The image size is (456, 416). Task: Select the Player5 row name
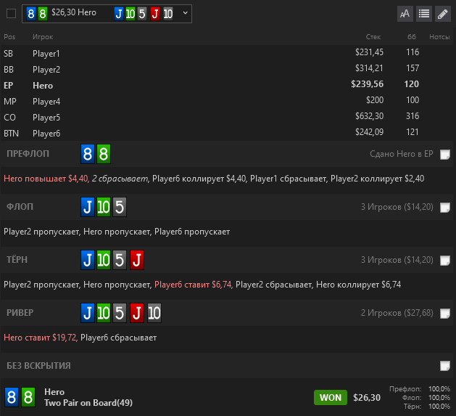pyautogui.click(x=46, y=118)
